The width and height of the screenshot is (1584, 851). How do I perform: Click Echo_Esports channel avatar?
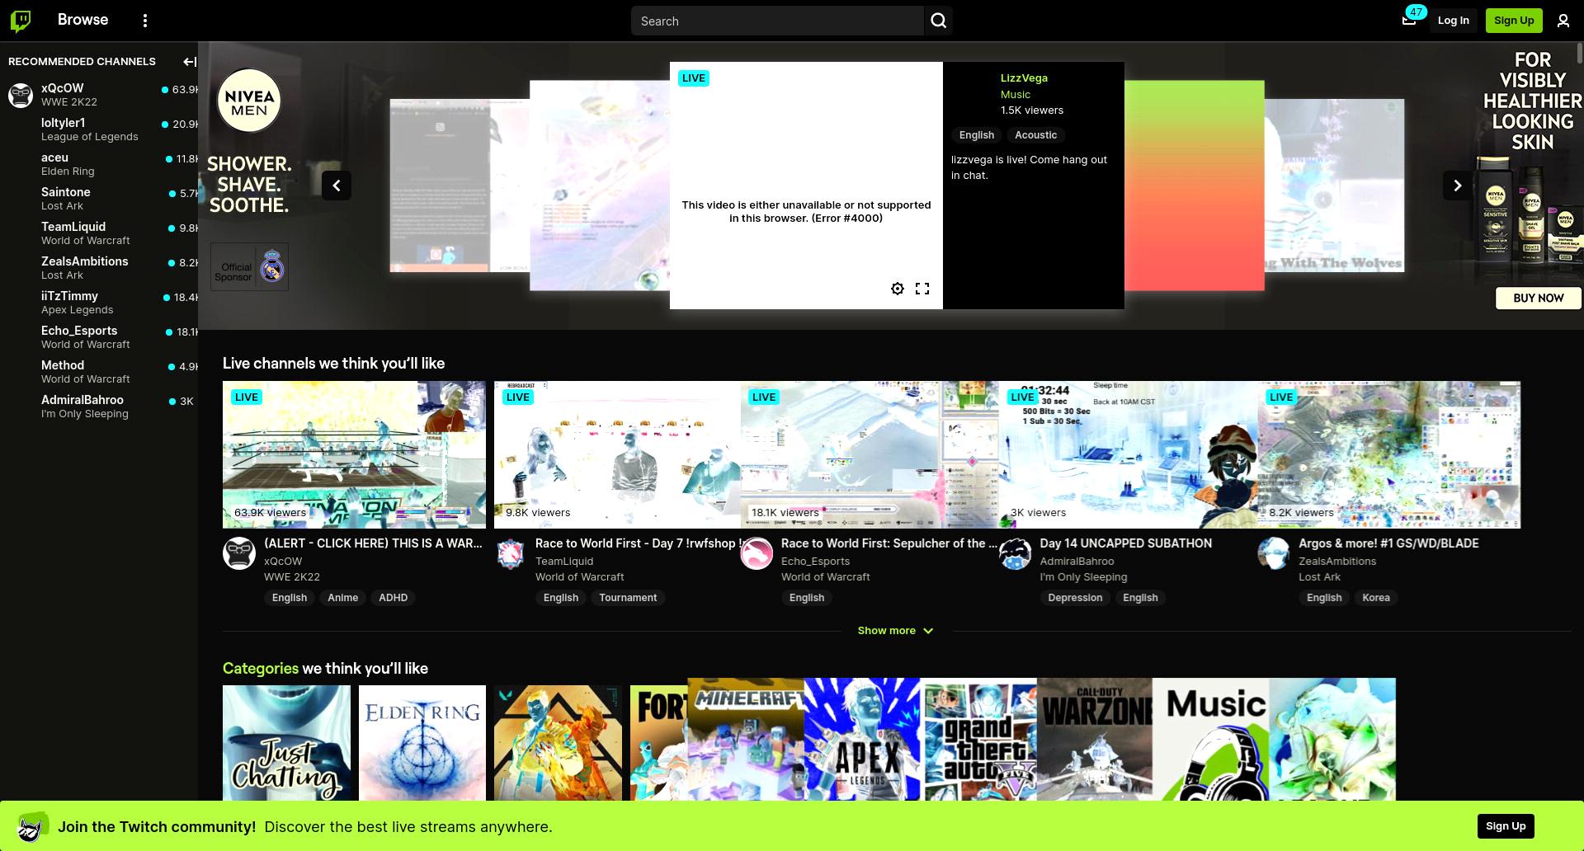click(x=757, y=553)
